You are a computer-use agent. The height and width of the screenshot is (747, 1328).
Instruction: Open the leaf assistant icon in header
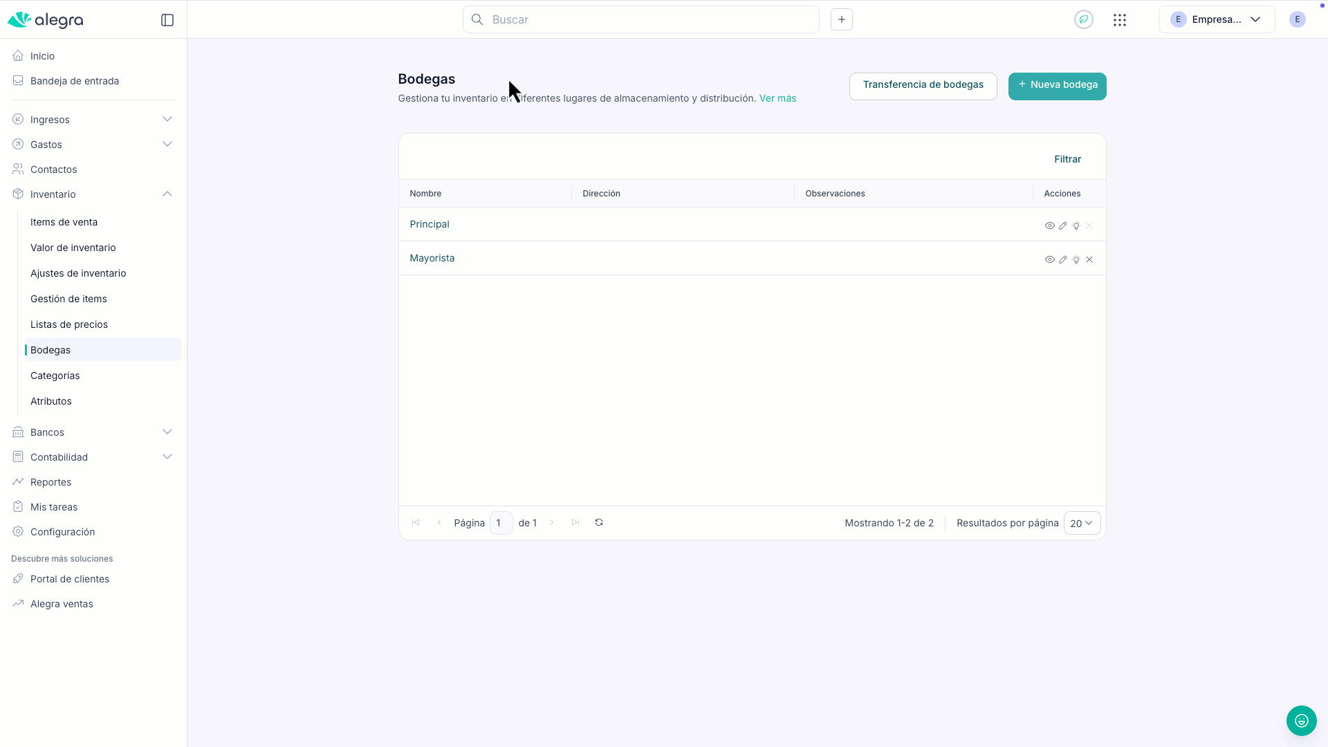point(1084,19)
